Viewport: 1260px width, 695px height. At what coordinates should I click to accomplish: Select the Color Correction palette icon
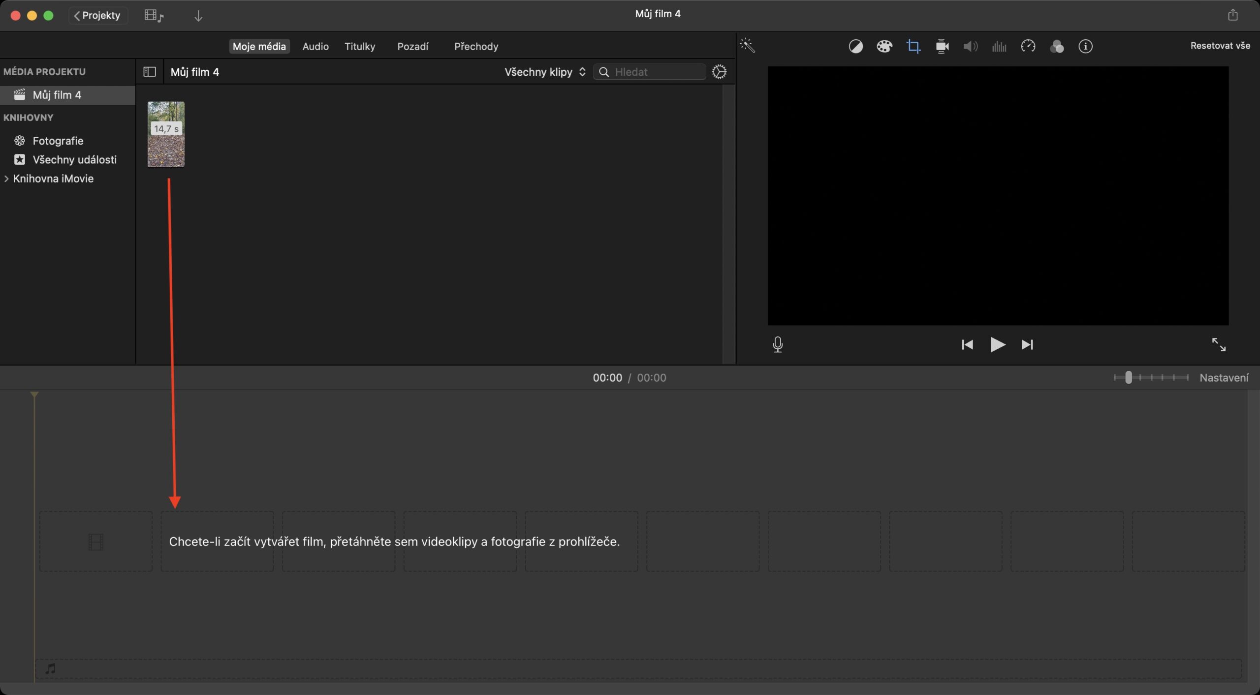pyautogui.click(x=884, y=46)
